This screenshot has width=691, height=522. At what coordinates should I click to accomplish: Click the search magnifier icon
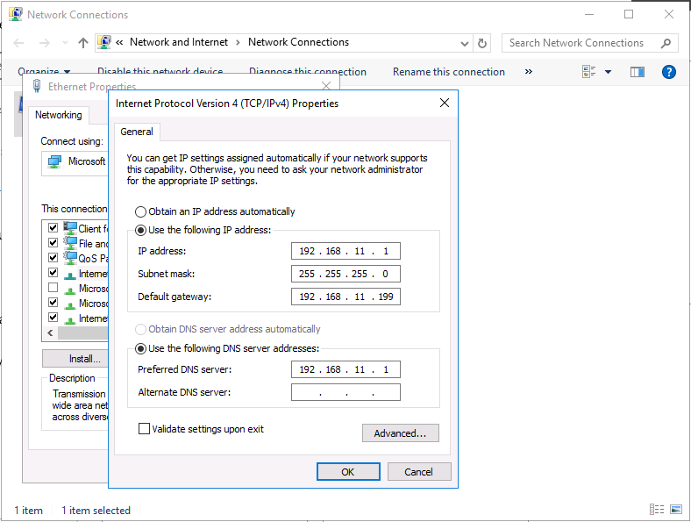(666, 43)
